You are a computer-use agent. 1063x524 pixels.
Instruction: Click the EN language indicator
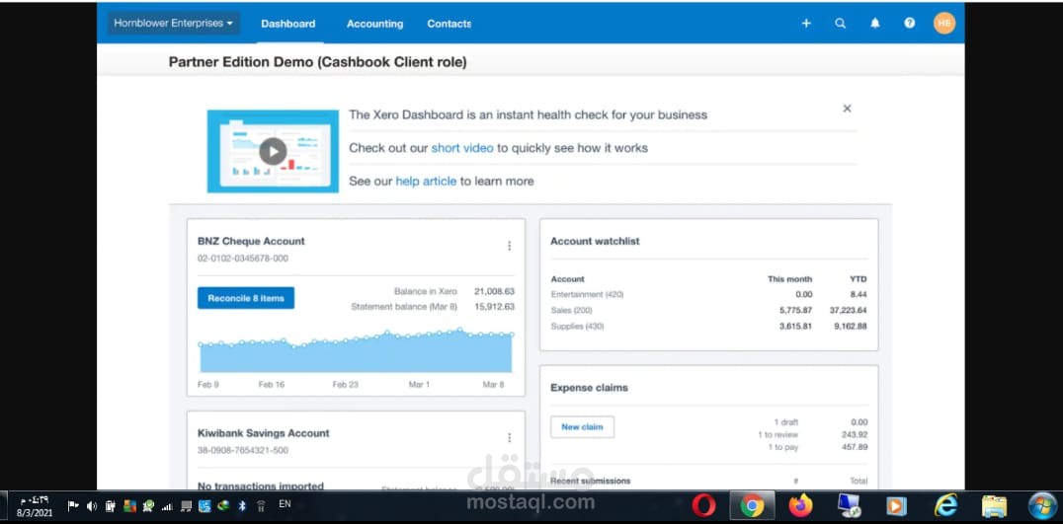[285, 503]
